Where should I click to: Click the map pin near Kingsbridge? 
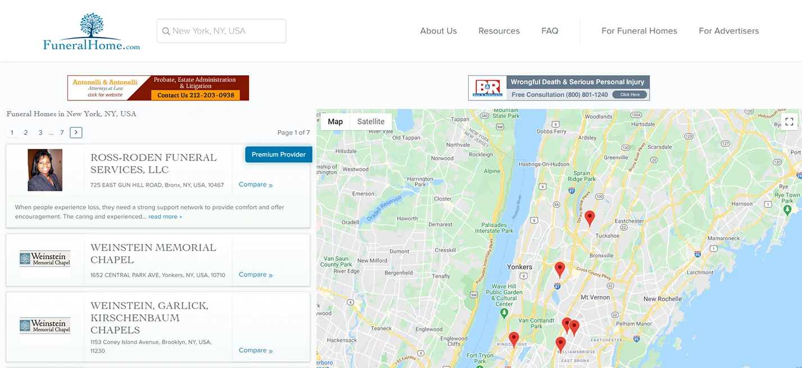[514, 339]
